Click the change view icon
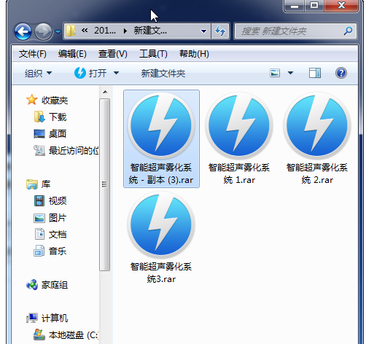Image resolution: width=366 pixels, height=344 pixels. (x=275, y=73)
